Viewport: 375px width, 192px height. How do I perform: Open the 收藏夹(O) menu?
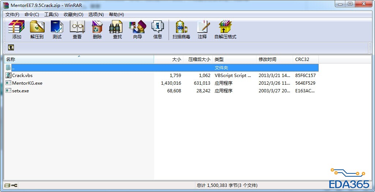pos(74,15)
